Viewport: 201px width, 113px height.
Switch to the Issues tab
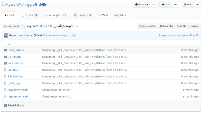(30, 15)
